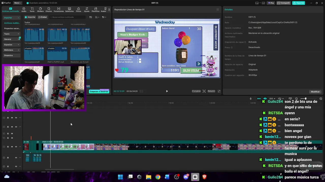The image size is (325, 182).
Task: Open the linkage dropdown in timeline toolbar
Action: click(x=272, y=99)
